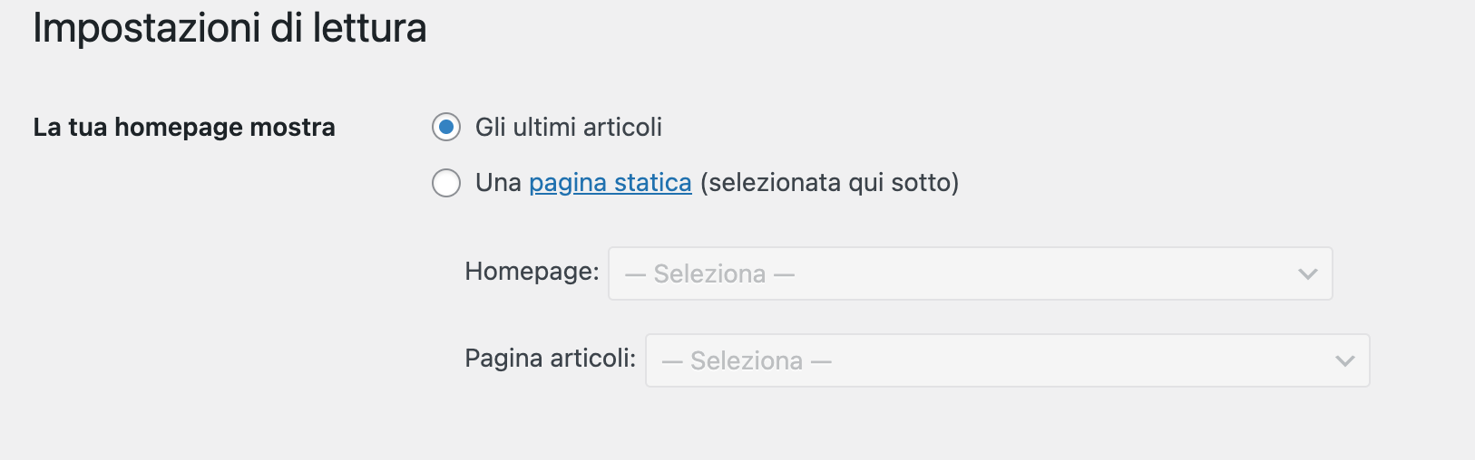This screenshot has height=460, width=1475.
Task: Select the "Gli ultimi articoli" radio button
Action: click(446, 128)
